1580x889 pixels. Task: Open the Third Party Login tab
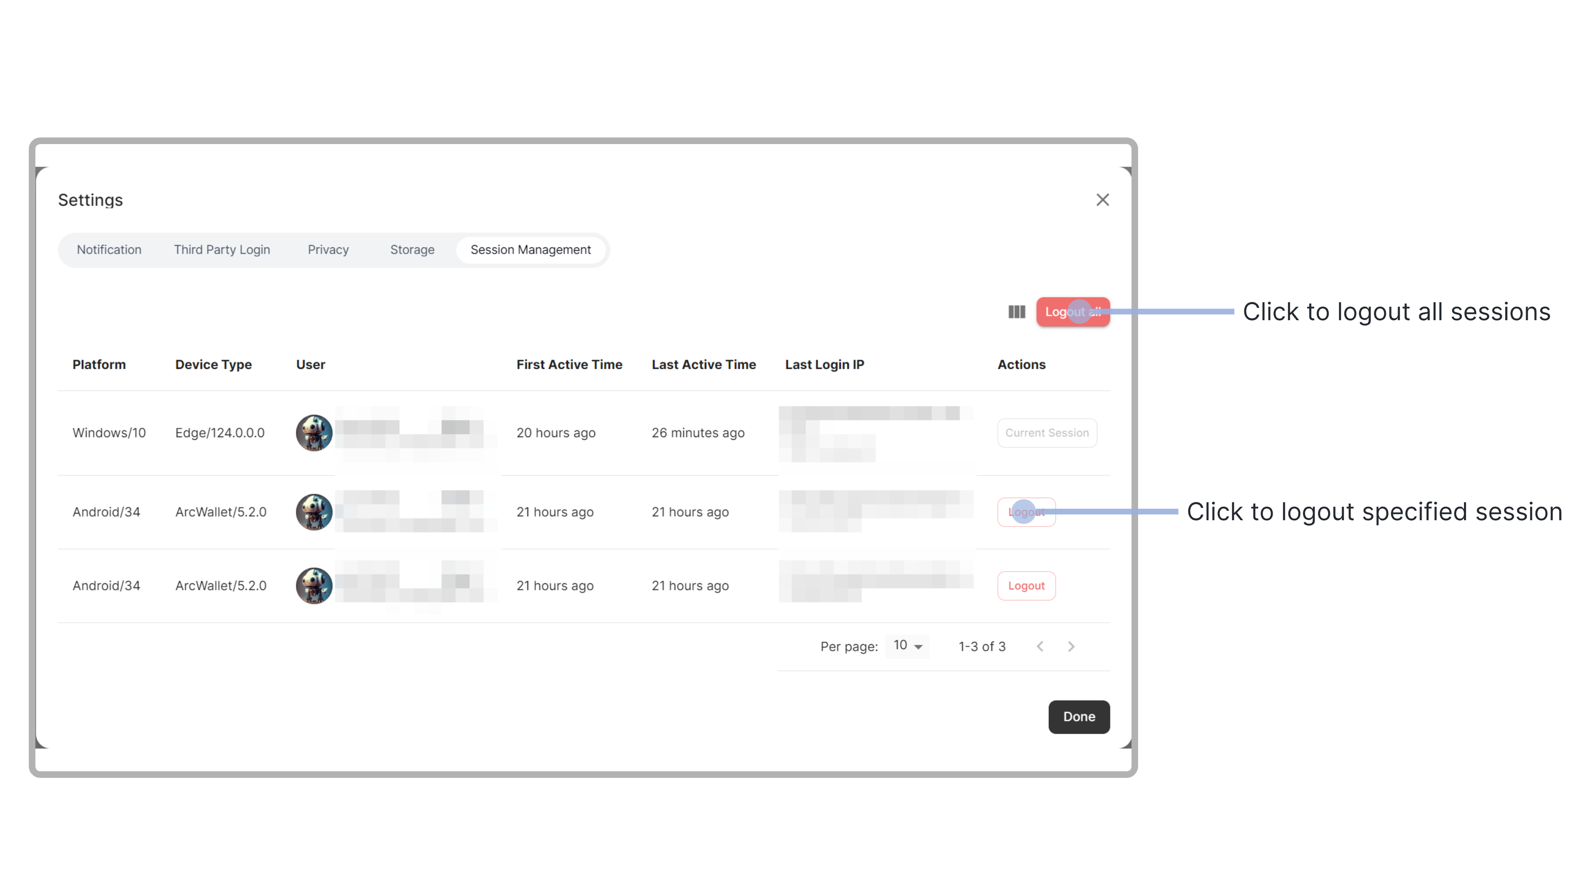pyautogui.click(x=222, y=250)
